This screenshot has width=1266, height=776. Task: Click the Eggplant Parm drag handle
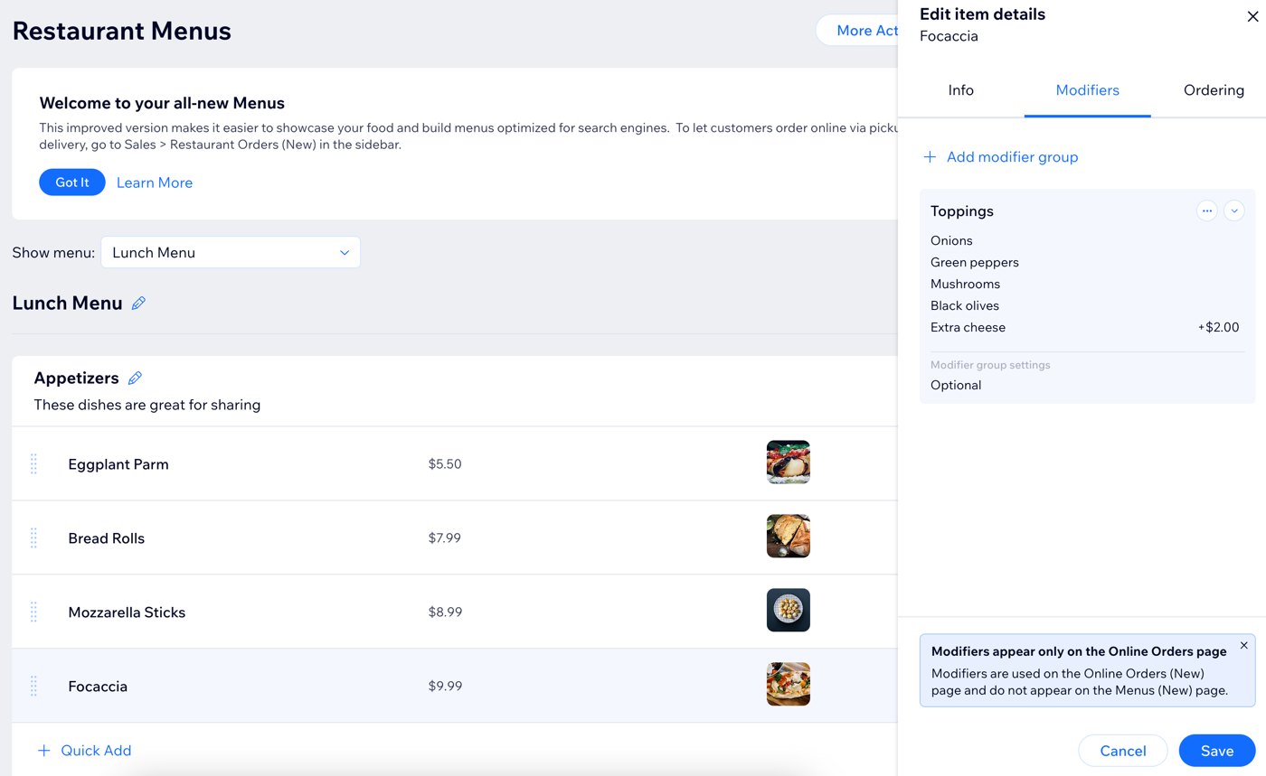(33, 464)
